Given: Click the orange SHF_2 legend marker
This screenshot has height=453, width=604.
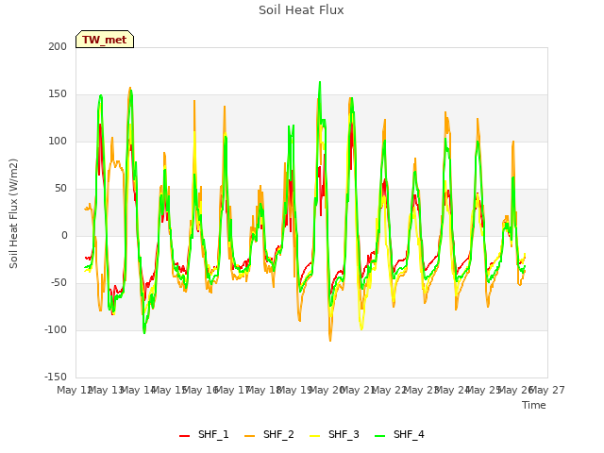Looking at the screenshot, I should pos(249,436).
